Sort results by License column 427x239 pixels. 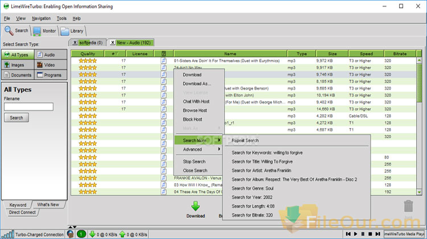[139, 53]
